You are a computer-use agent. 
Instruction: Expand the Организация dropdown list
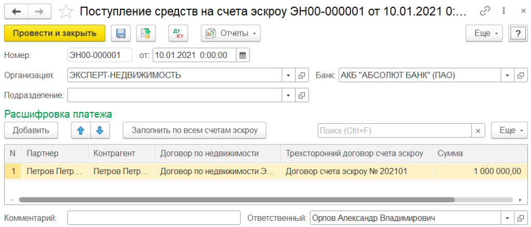[288, 75]
